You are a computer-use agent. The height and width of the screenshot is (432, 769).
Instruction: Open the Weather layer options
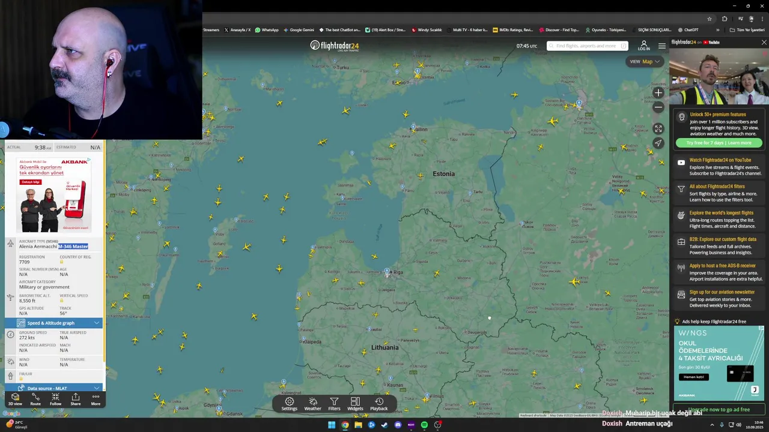(312, 404)
